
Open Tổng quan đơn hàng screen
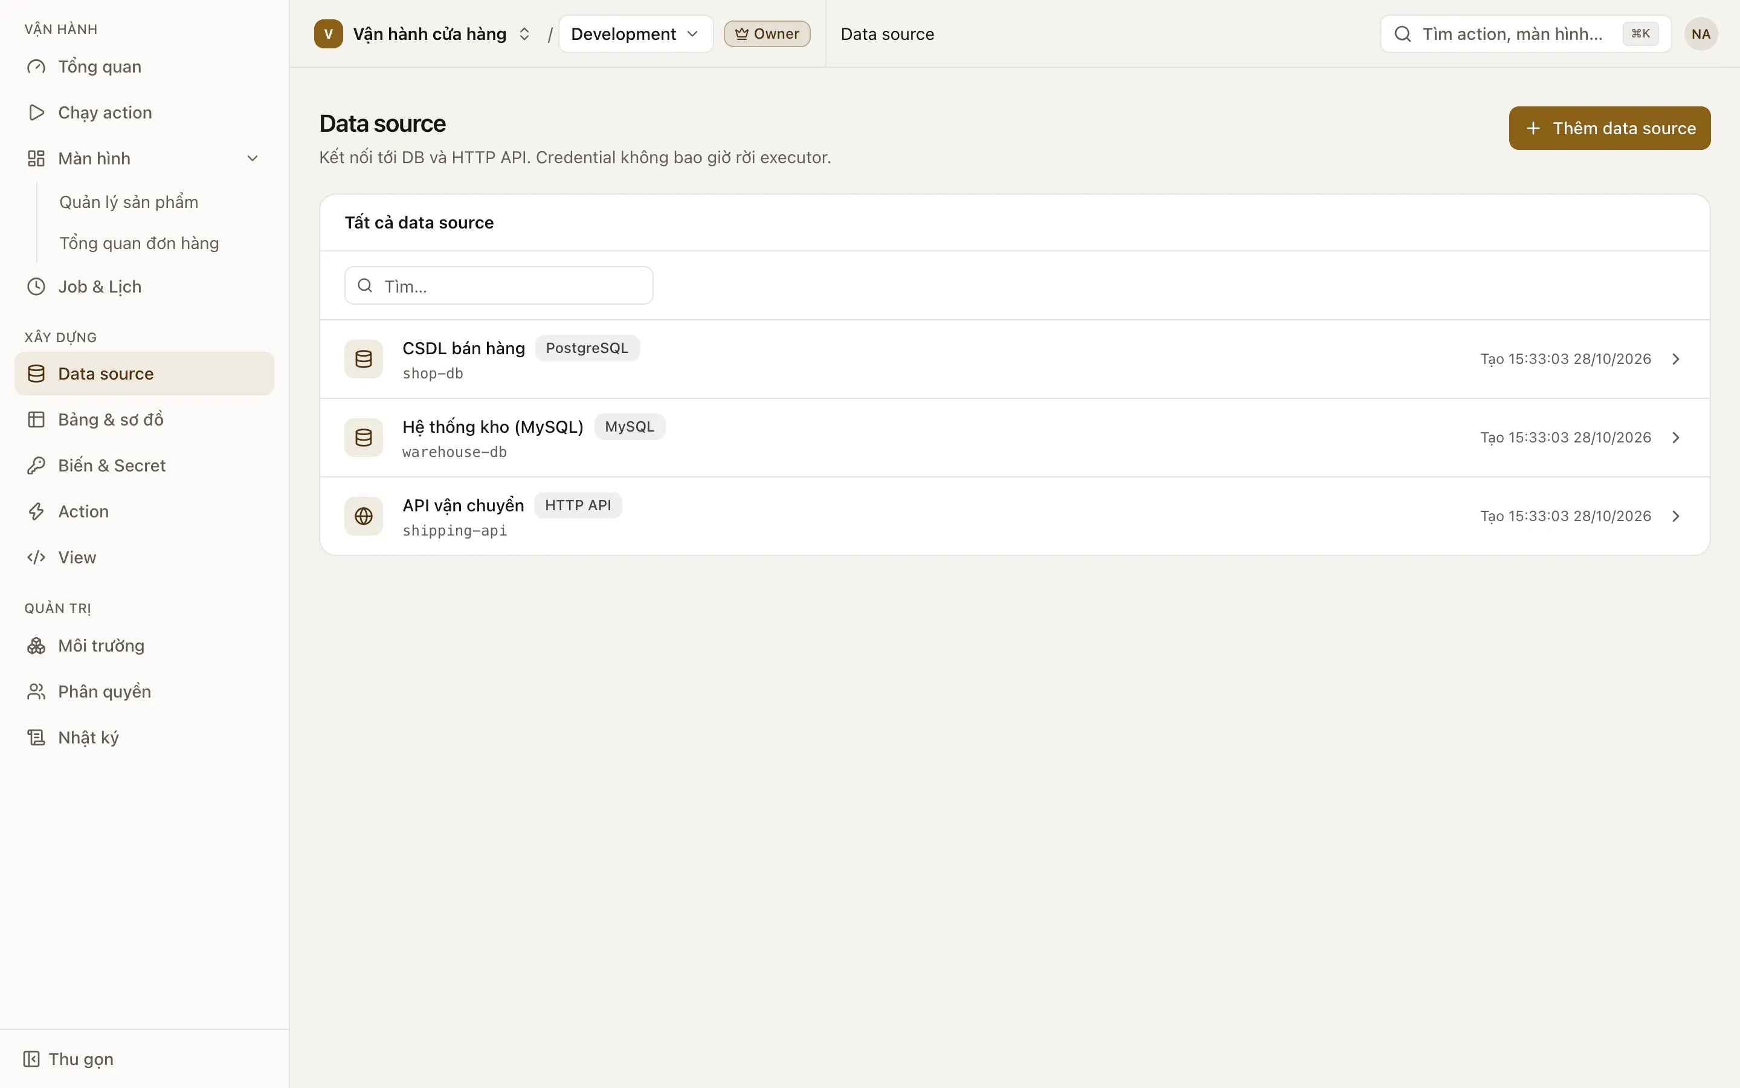(x=139, y=243)
